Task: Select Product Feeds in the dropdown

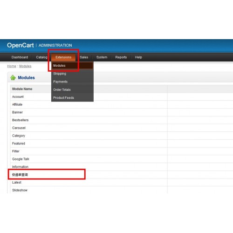Action: (x=72, y=98)
